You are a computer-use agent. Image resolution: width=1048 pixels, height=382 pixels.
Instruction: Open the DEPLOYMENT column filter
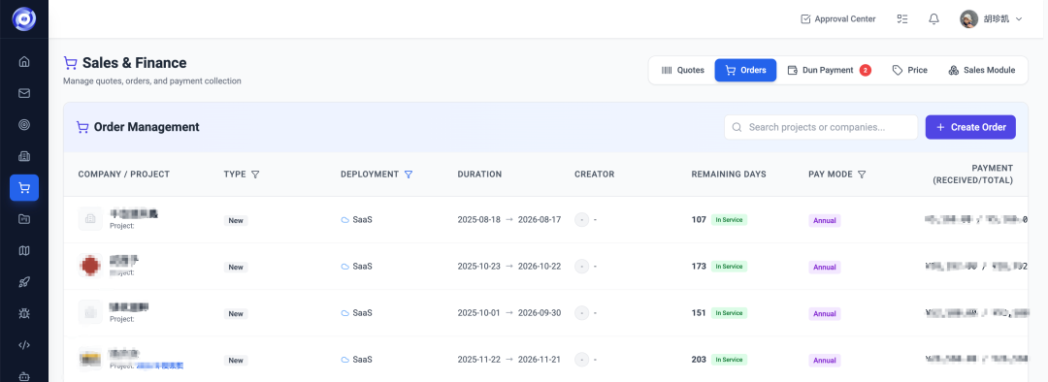tap(409, 175)
